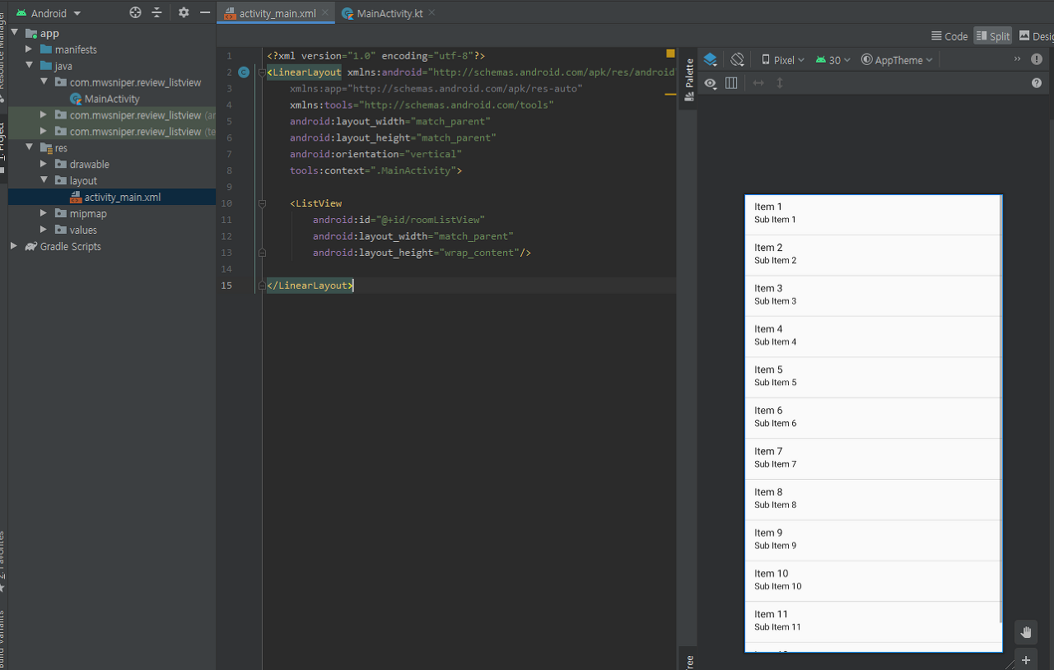Open the Design Surface layers selector

click(x=711, y=59)
